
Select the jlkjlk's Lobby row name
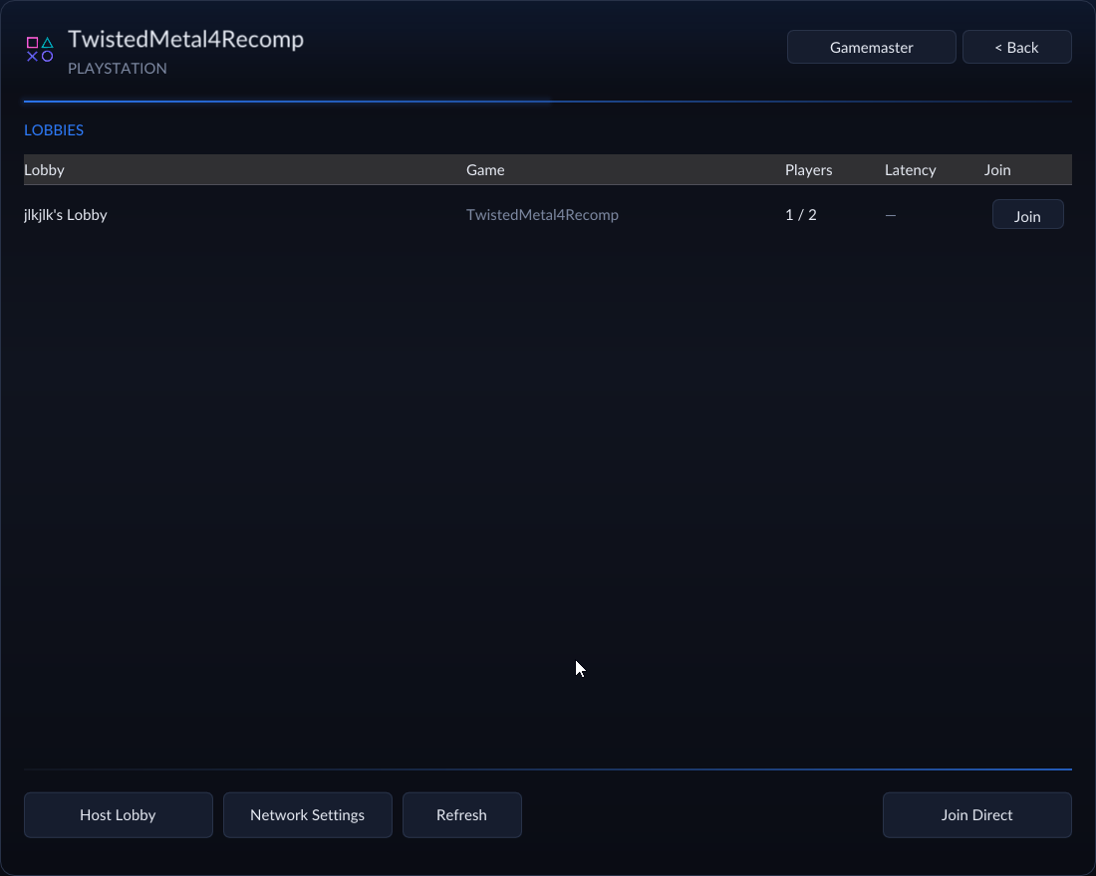tap(66, 214)
